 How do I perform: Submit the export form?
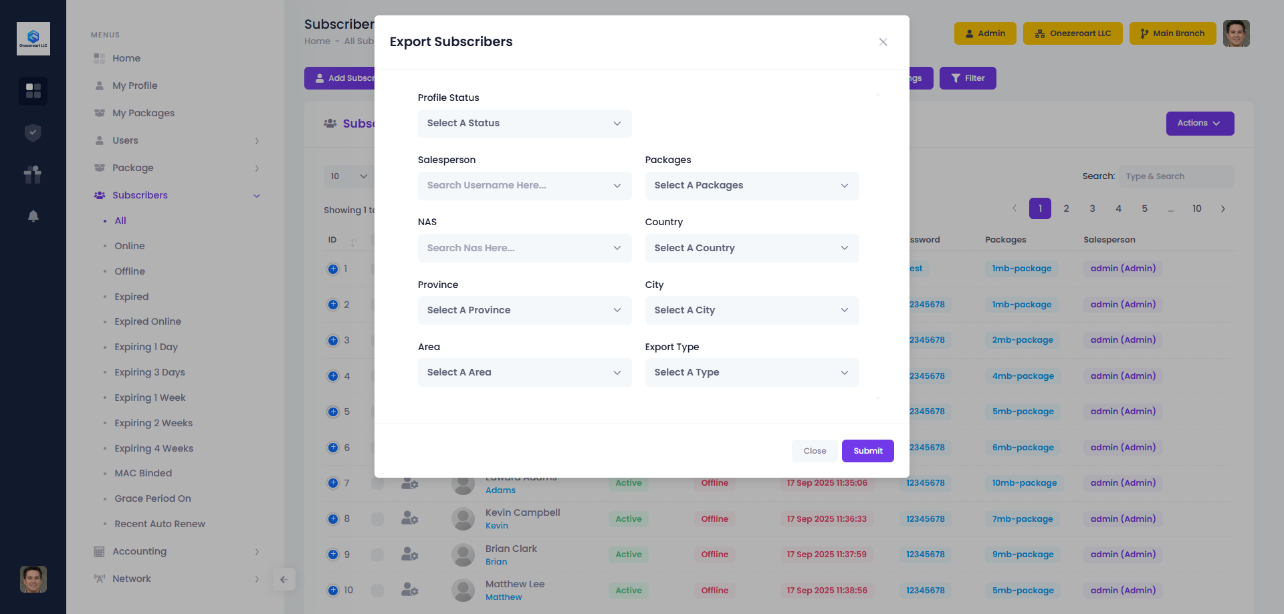867,451
